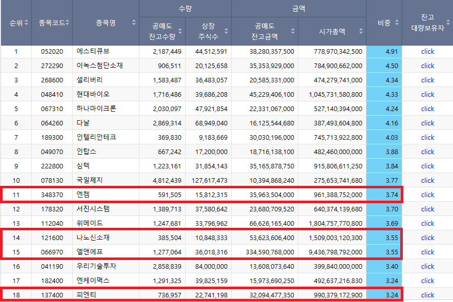Click 비중 value 3.74
The height and width of the screenshot is (302, 453).
392,195
